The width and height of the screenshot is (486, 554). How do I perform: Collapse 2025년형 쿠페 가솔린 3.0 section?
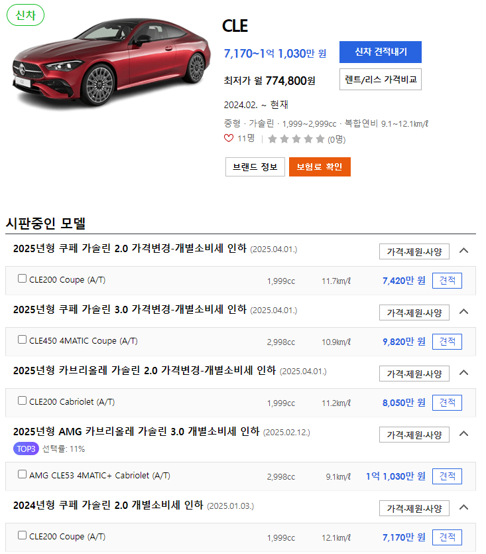463,312
